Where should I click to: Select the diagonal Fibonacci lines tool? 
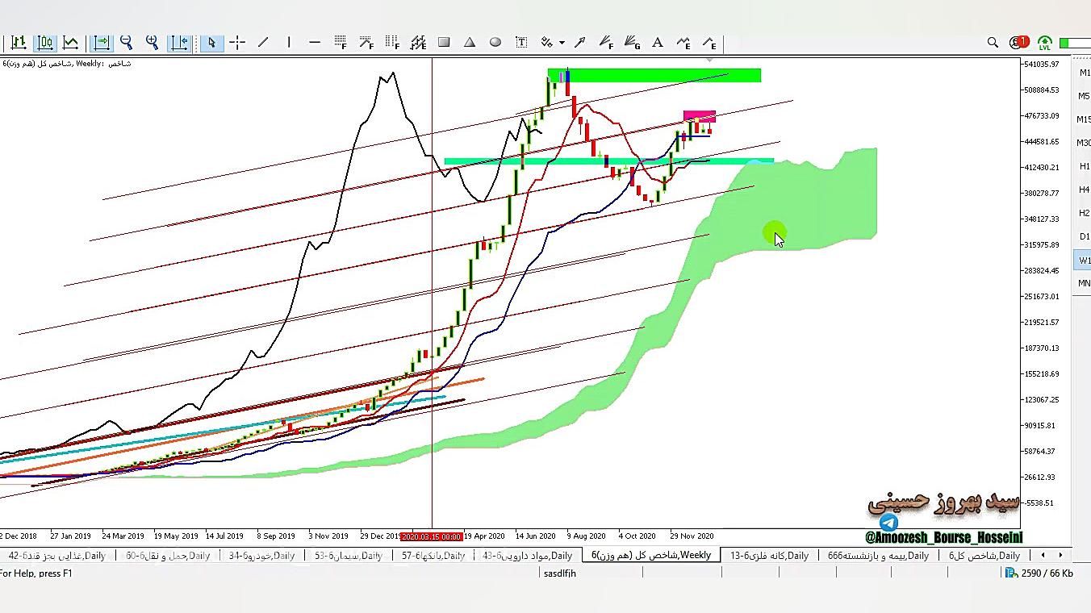(x=366, y=43)
